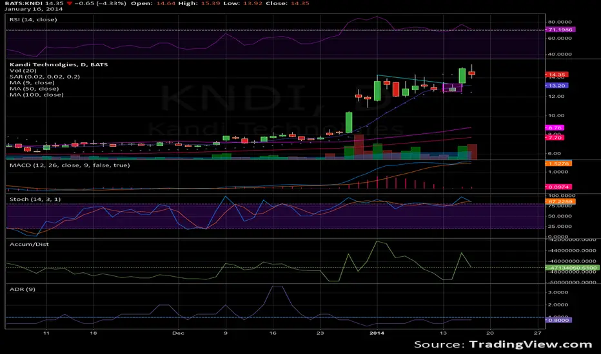Click the pink MACD histogram tag 0.0974
The width and height of the screenshot is (601, 354).
pos(558,187)
